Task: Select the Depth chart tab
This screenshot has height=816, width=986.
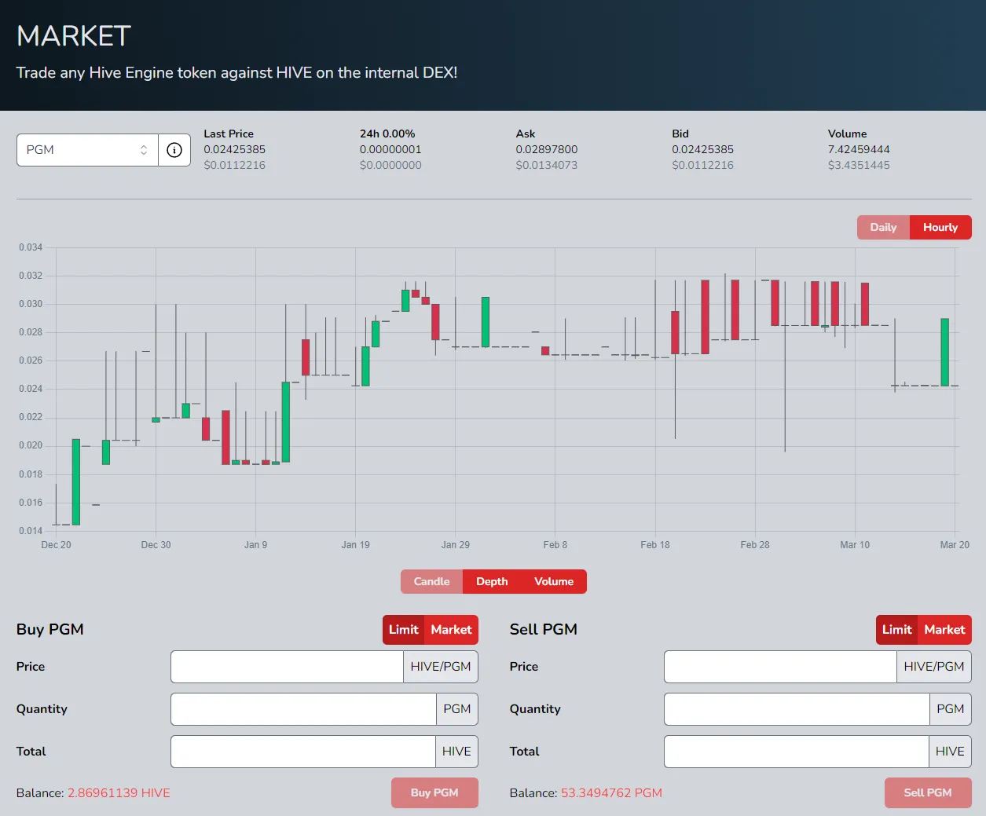Action: pos(492,582)
